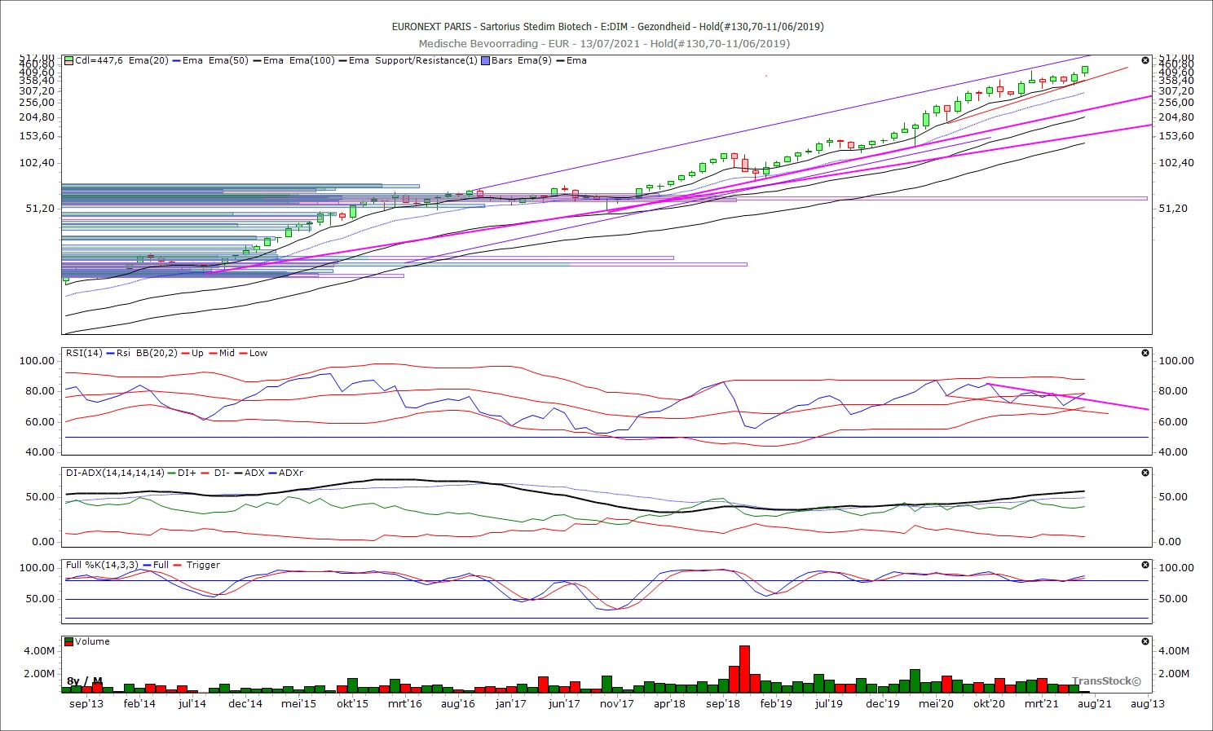The image size is (1213, 731).
Task: Click the mrt'21 date label
Action: (1042, 703)
